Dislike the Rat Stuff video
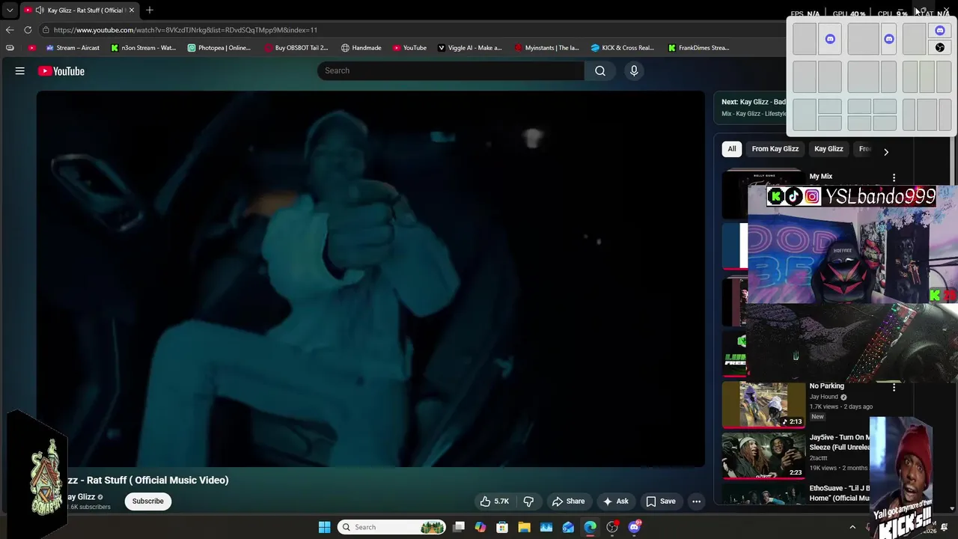 point(528,502)
